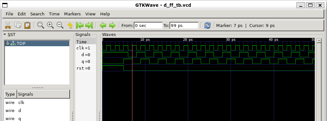Open the Search menu
Image resolution: width=327 pixels, height=121 pixels.
(37, 14)
